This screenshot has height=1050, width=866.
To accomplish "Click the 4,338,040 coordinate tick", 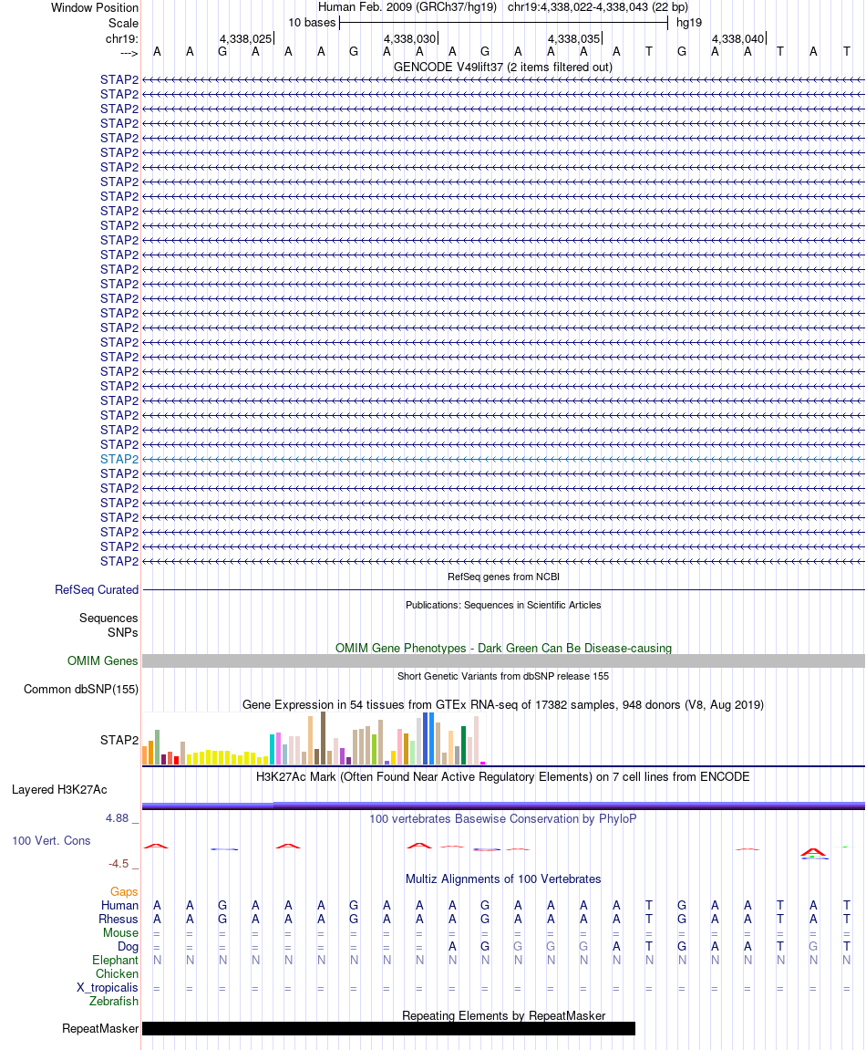I will 738,39.
